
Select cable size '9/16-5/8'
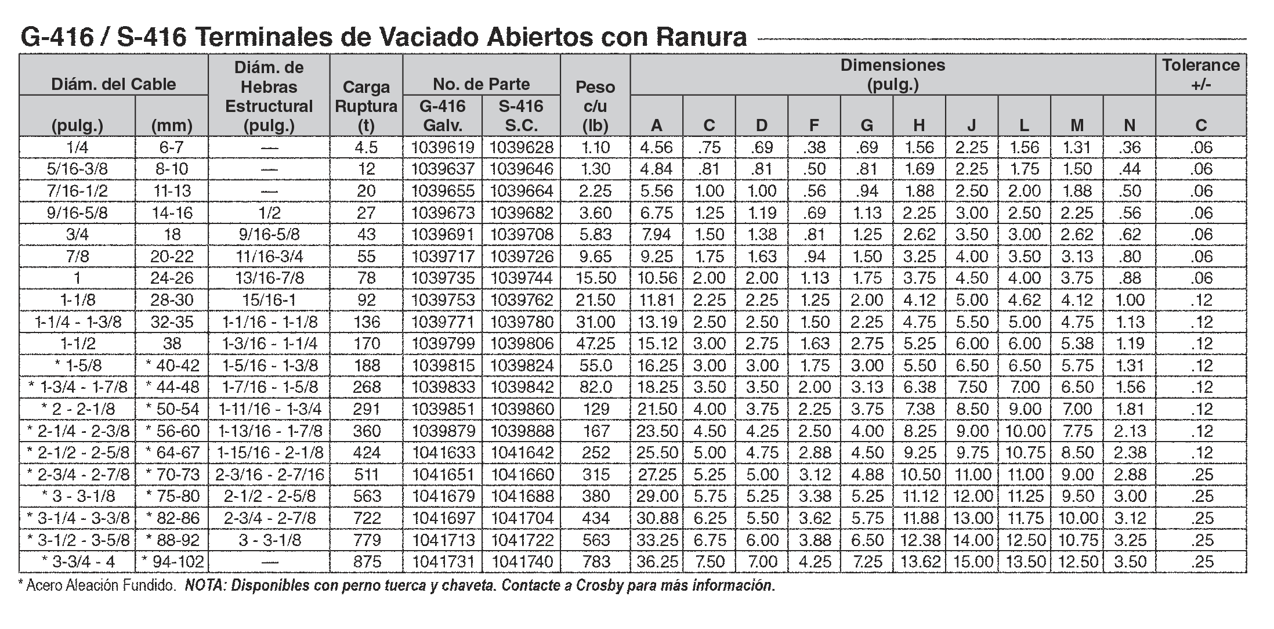77,213
